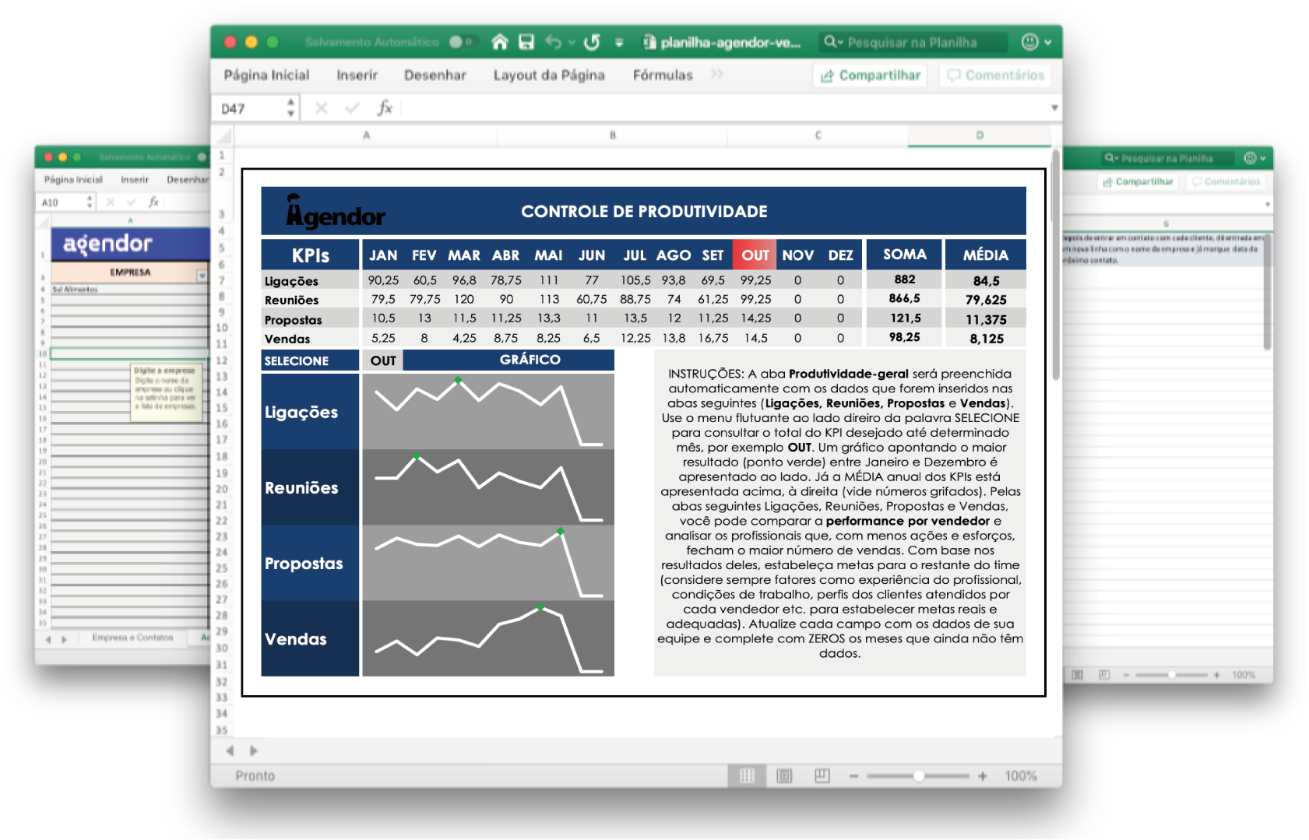Click the vertical scrollbar of the main window
The height and width of the screenshot is (840, 1309).
(x=1056, y=265)
